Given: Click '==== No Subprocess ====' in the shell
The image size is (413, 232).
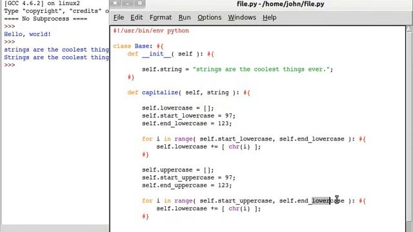Looking at the screenshot, I should click(45, 19).
